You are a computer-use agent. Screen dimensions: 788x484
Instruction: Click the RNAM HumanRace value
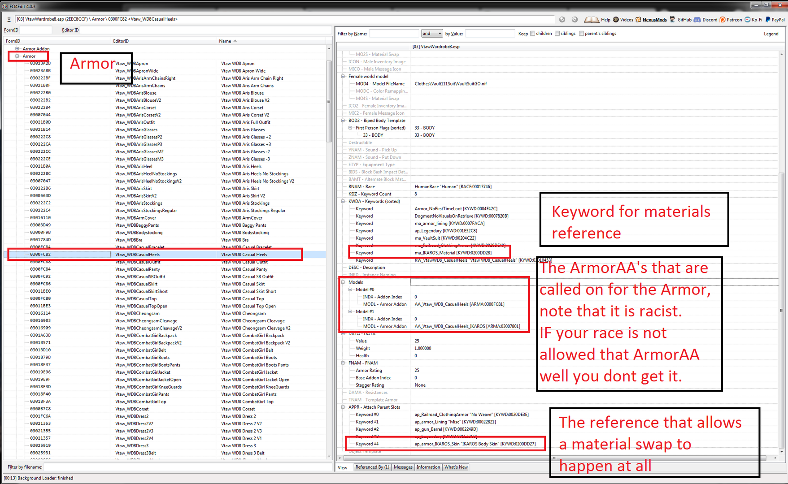tap(453, 186)
